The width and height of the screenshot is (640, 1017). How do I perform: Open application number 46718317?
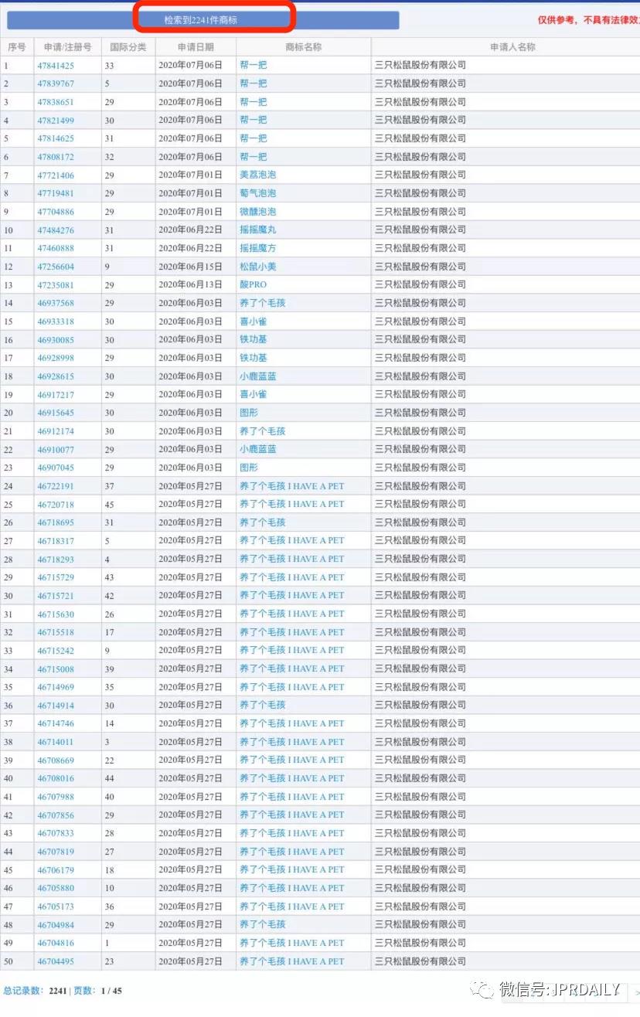click(x=56, y=541)
